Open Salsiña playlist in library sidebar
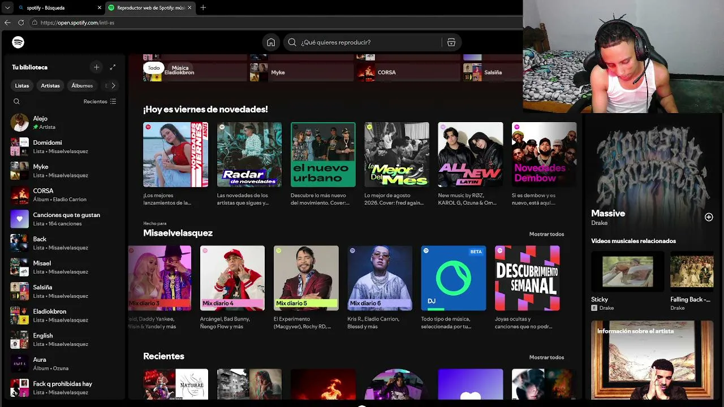 pyautogui.click(x=64, y=291)
